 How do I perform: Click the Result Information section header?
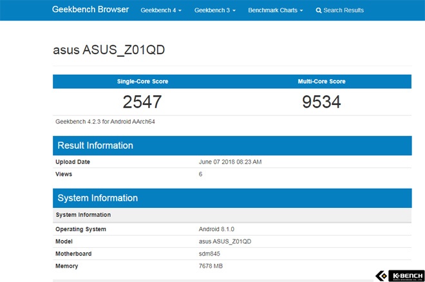pos(232,146)
